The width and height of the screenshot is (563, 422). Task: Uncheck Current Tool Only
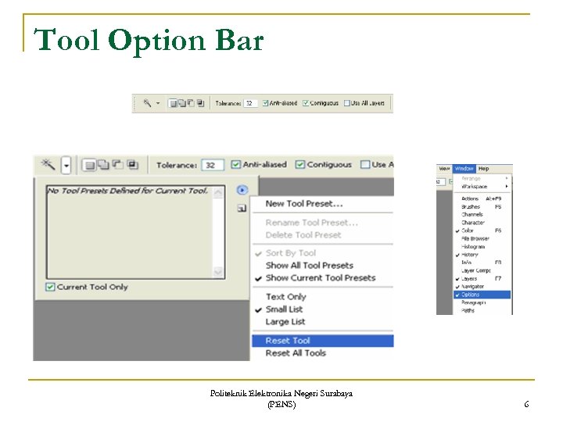pos(50,287)
